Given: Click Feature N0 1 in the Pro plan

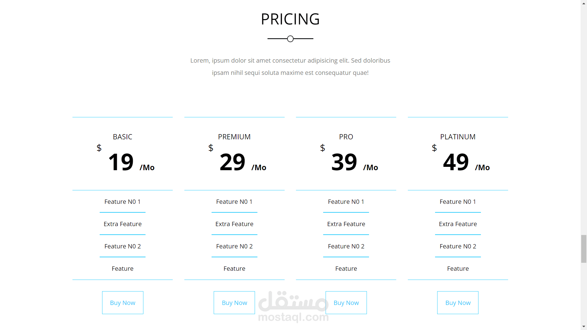Looking at the screenshot, I should click(346, 202).
